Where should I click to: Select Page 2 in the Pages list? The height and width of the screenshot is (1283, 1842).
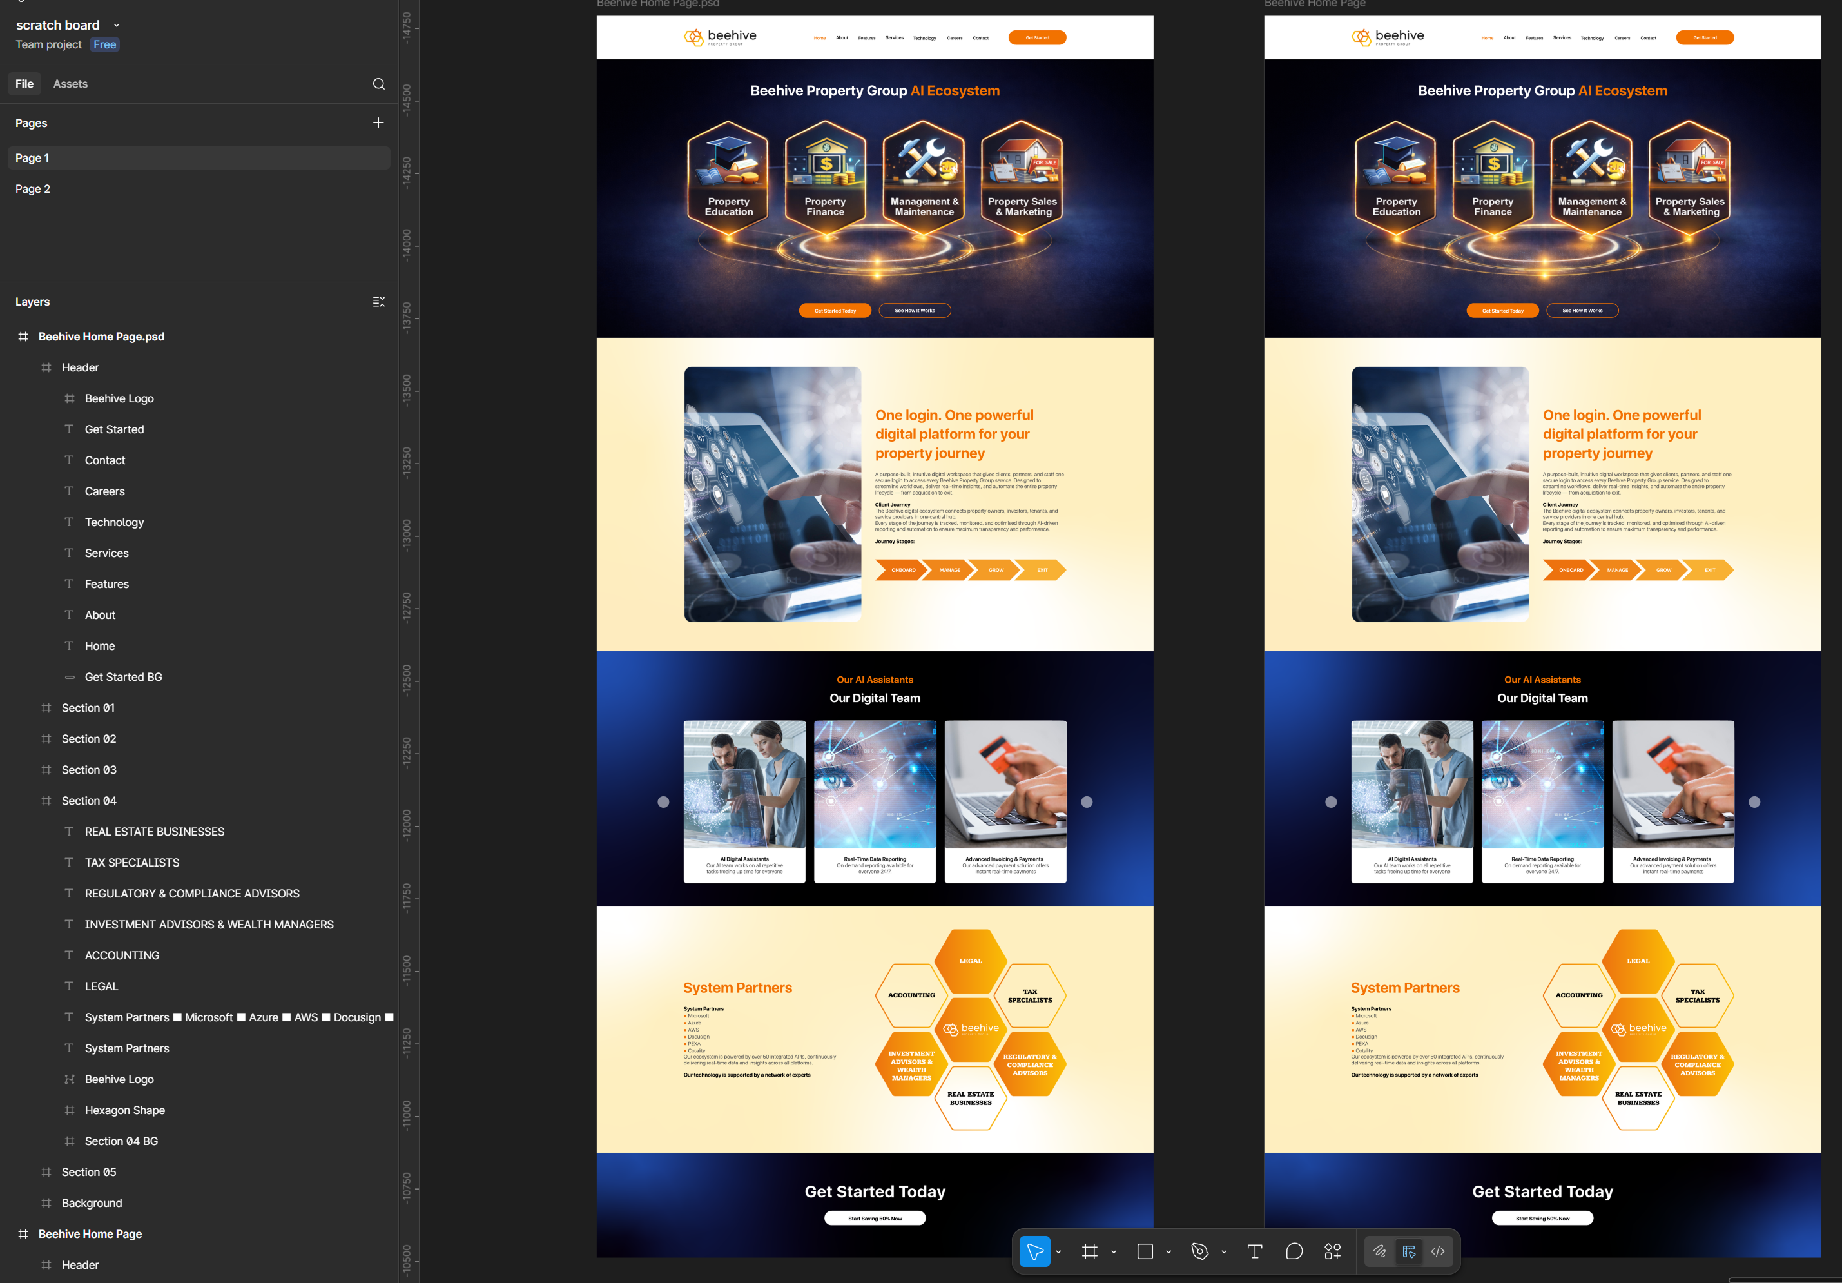coord(32,188)
